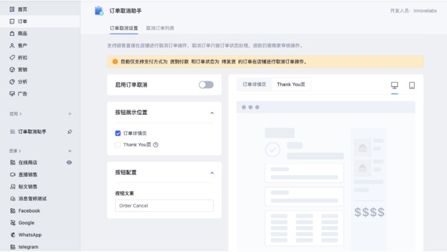This screenshot has height=252, width=447.
Task: Toggle eye icon beside 在线商店
Action: pyautogui.click(x=69, y=163)
